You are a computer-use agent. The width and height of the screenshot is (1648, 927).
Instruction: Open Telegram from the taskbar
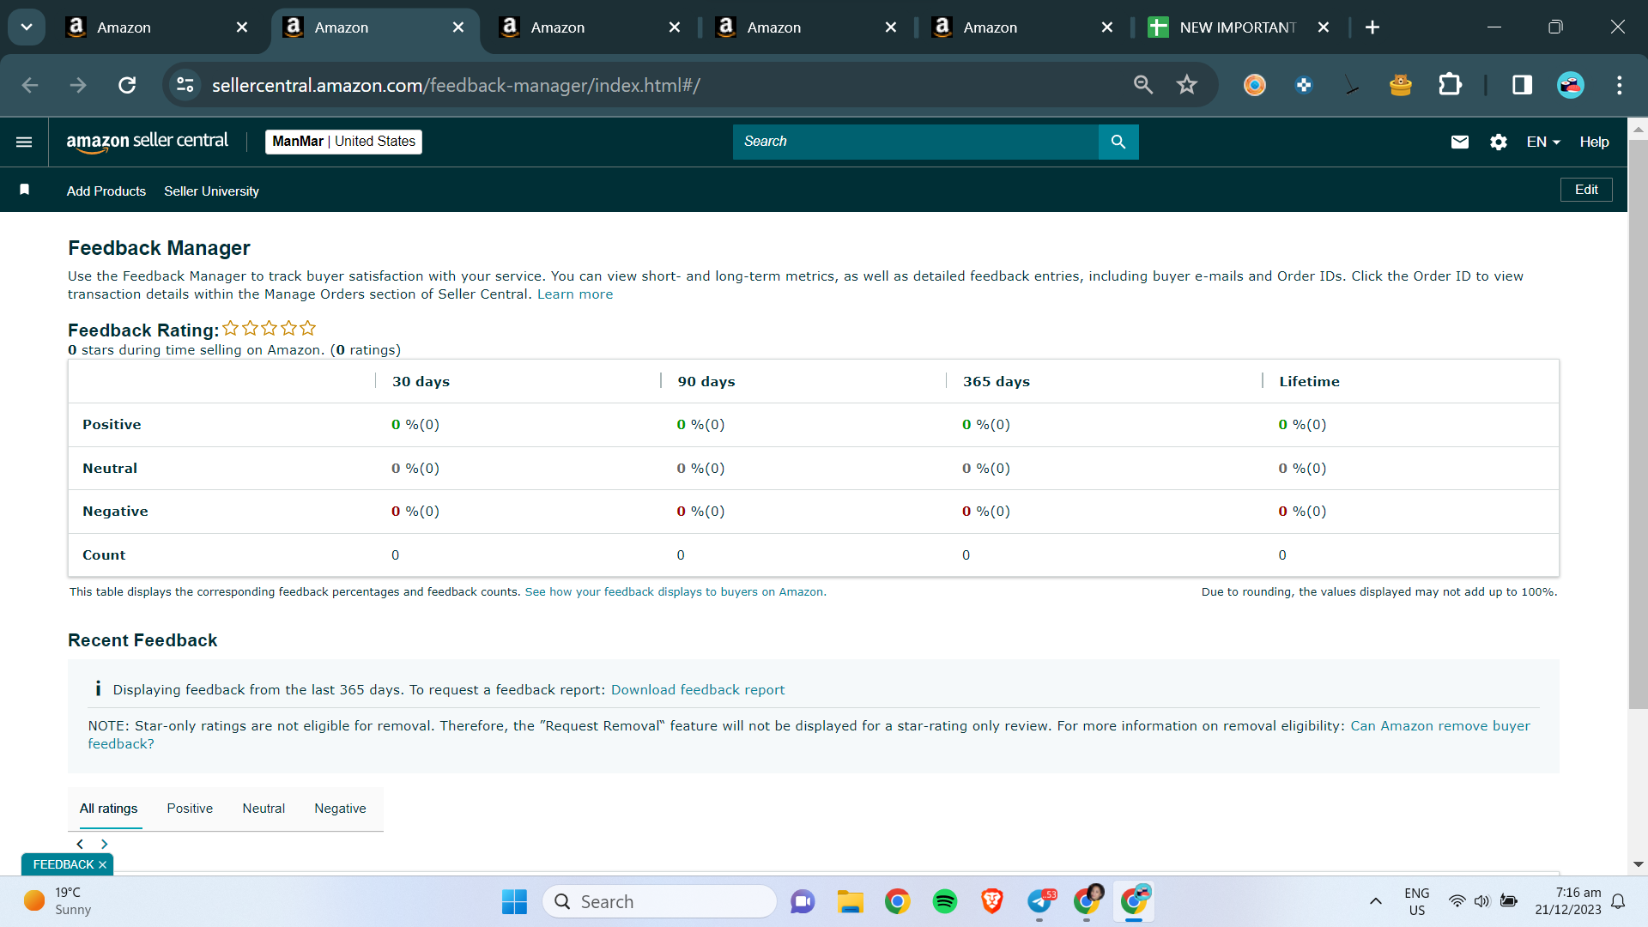(x=1039, y=901)
